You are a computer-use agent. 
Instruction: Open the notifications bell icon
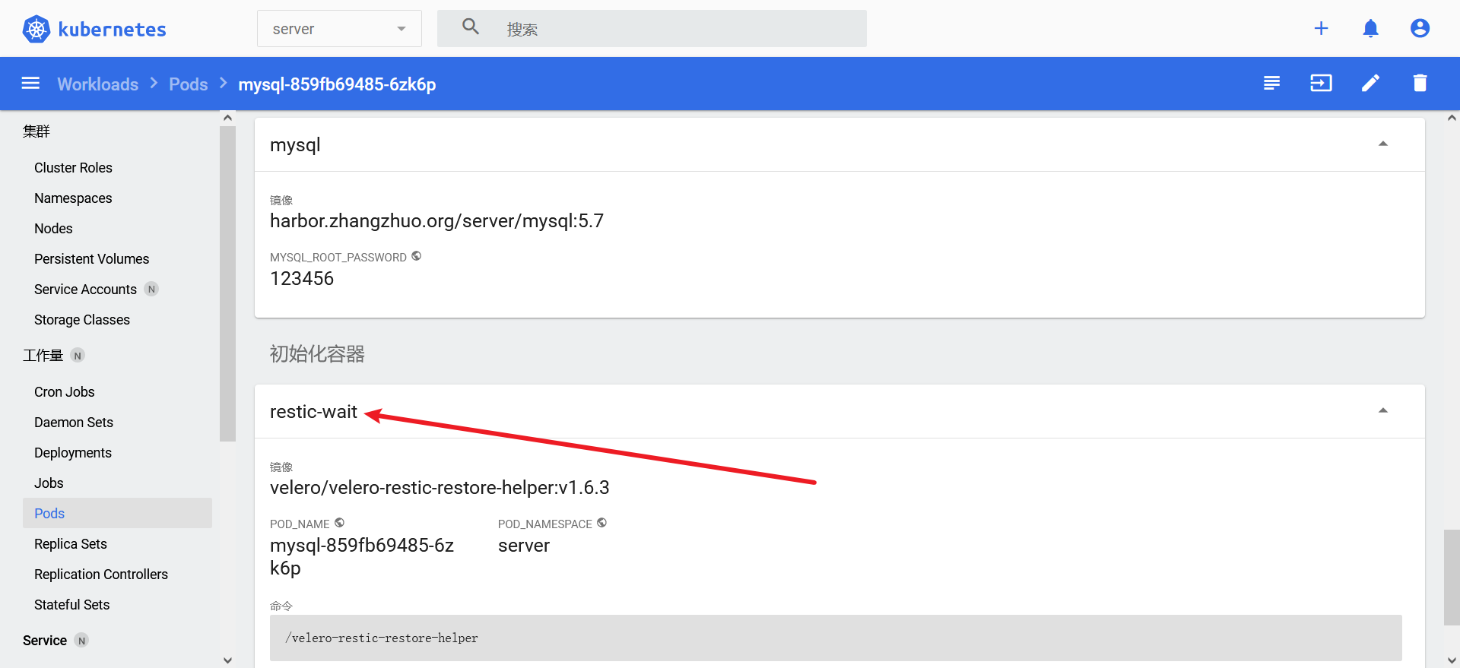click(x=1370, y=28)
